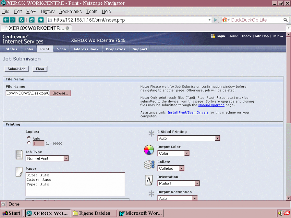Click the Output Color color wheel icon

[x=149, y=150]
